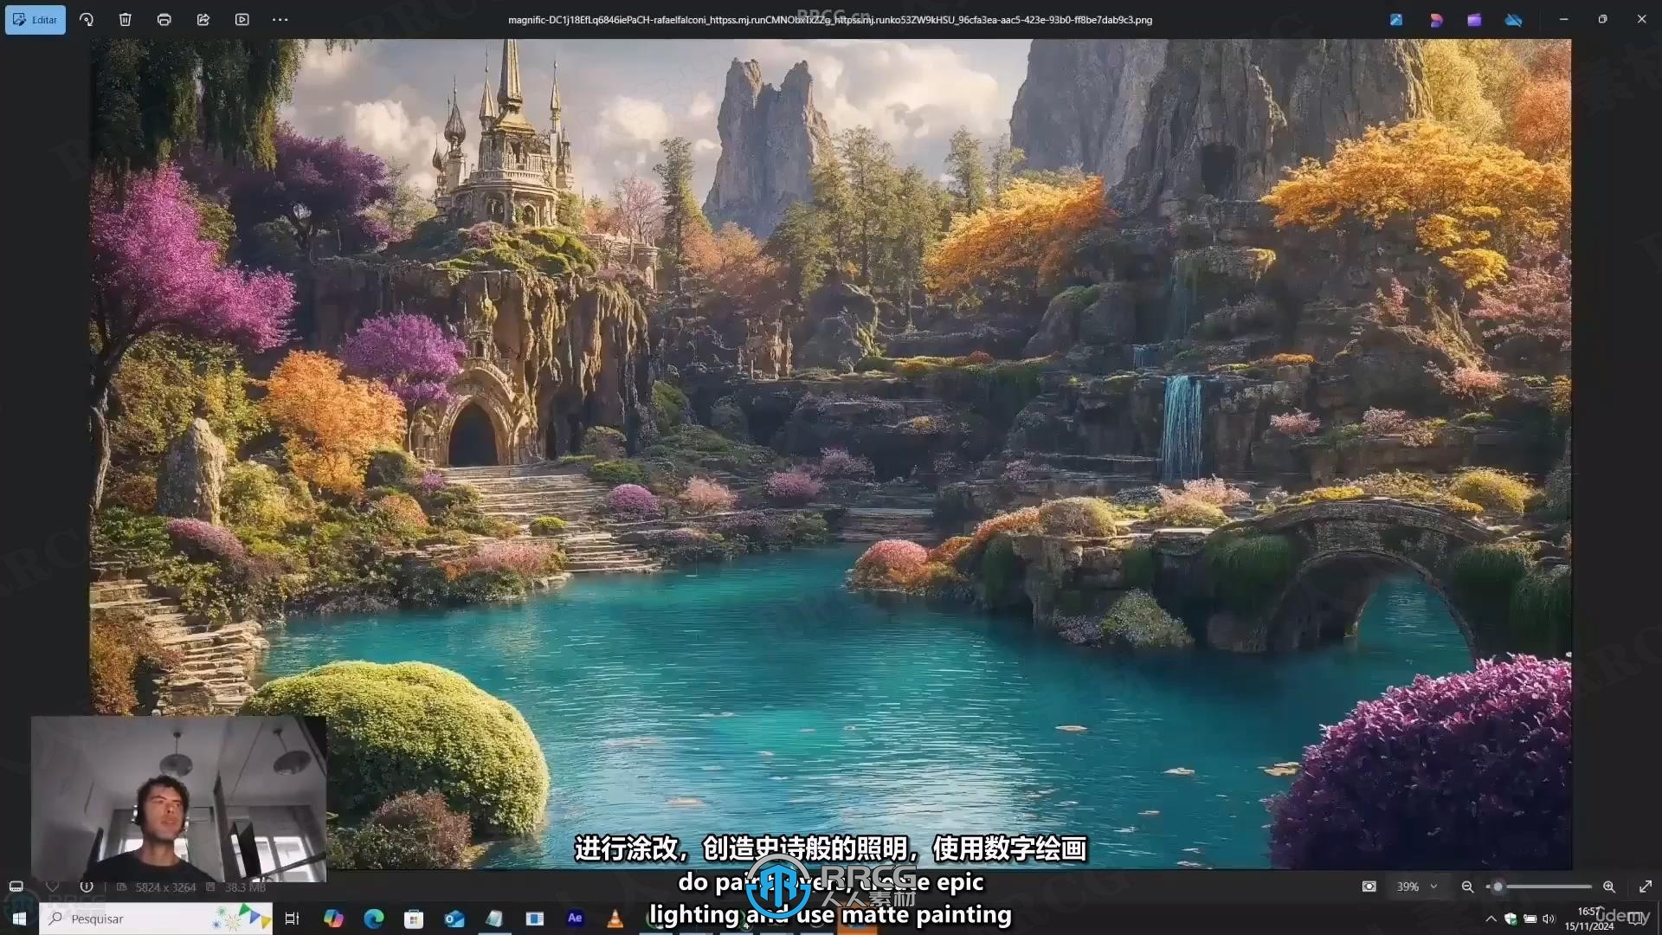Open the Windows Start menu

click(19, 919)
